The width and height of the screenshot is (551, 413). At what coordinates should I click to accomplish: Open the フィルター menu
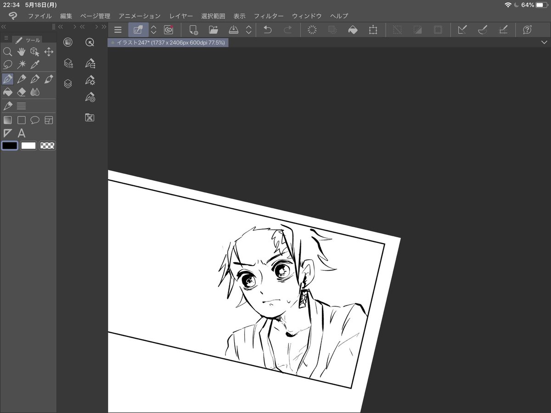click(269, 16)
